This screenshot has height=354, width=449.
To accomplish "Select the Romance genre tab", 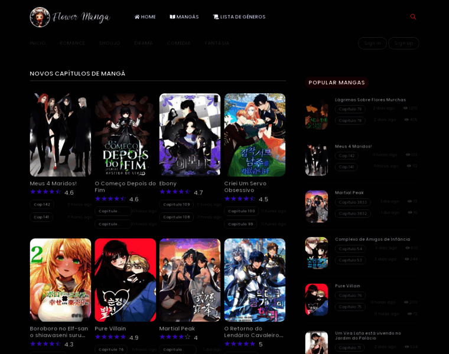I will 73,43.
